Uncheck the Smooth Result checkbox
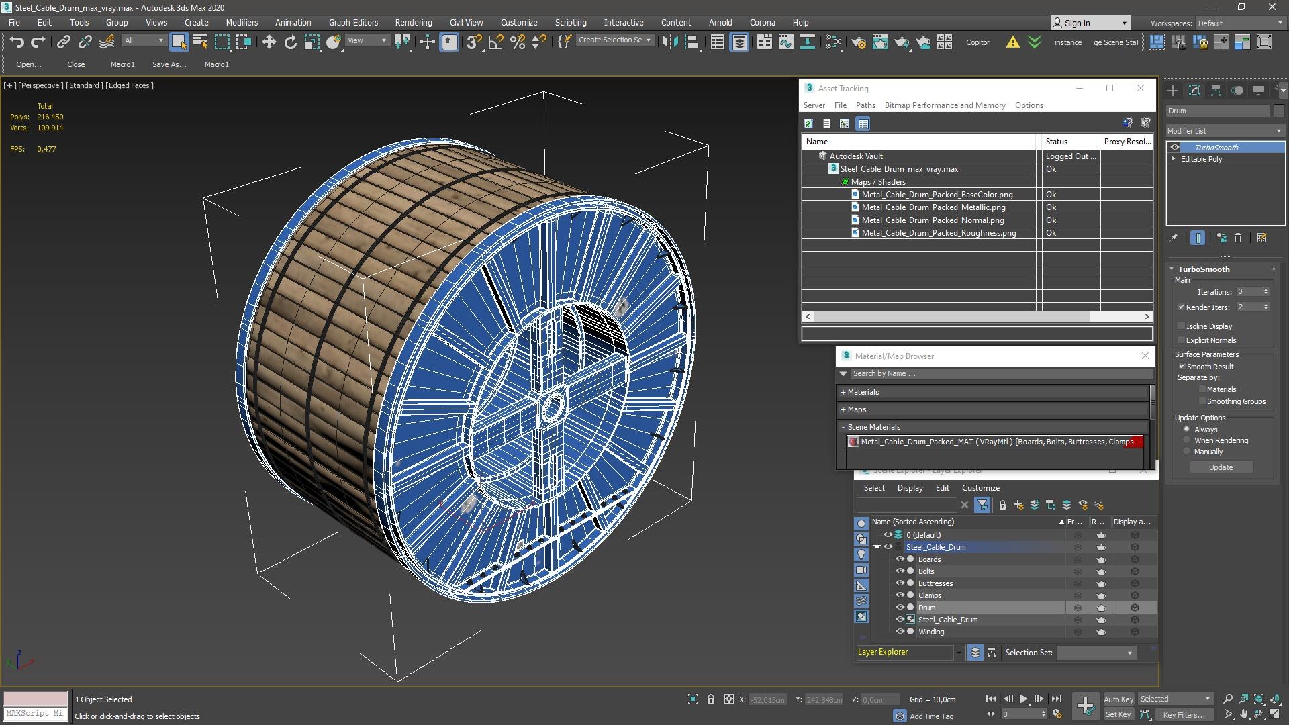The height and width of the screenshot is (725, 1289). [x=1182, y=367]
